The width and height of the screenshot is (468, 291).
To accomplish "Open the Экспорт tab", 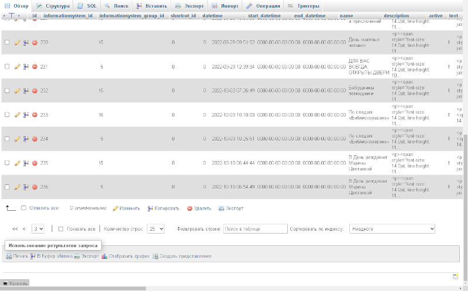I will (189, 6).
